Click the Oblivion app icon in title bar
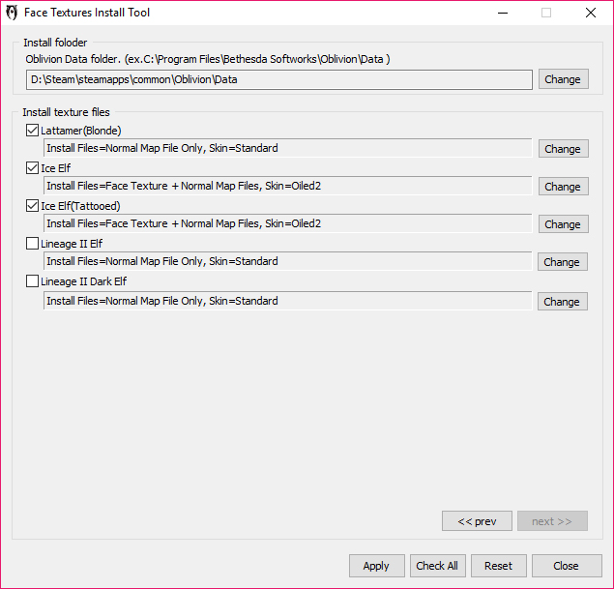 pos(13,14)
